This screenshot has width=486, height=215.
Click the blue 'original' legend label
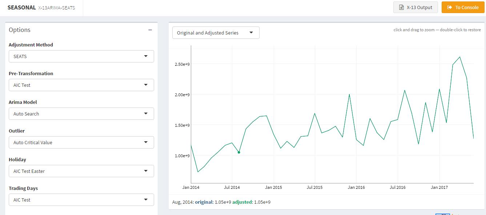pos(204,202)
